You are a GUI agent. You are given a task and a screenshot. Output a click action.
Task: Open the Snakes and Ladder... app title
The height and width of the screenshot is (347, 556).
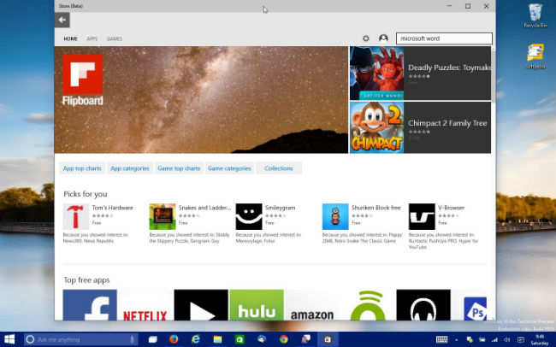(x=204, y=208)
